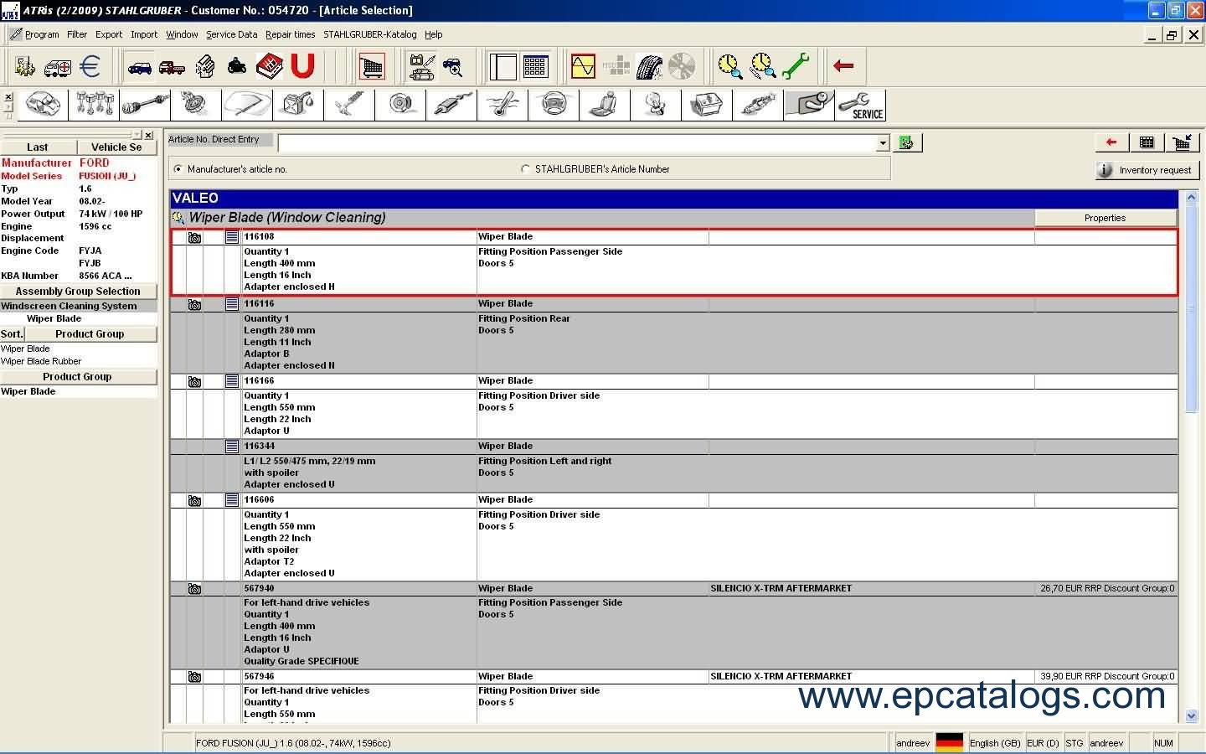Open the yellow sine wave graph icon
The width and height of the screenshot is (1206, 754).
(583, 66)
